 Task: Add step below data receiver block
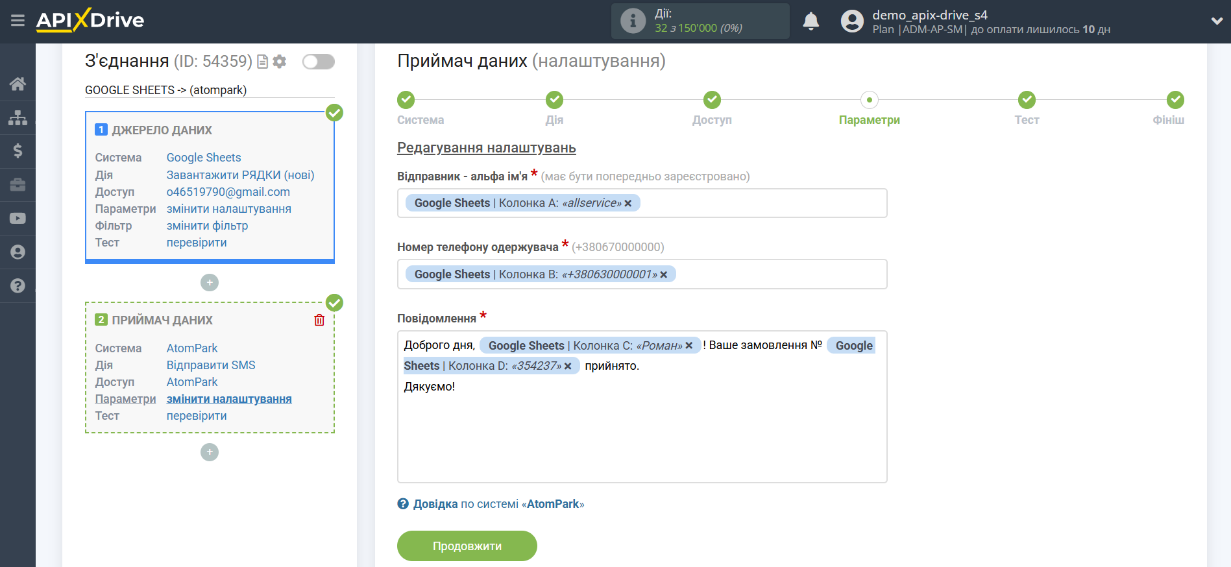[x=210, y=452]
